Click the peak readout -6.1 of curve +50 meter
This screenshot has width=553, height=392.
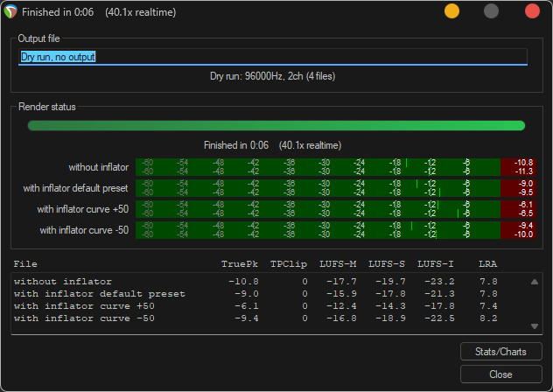point(526,205)
